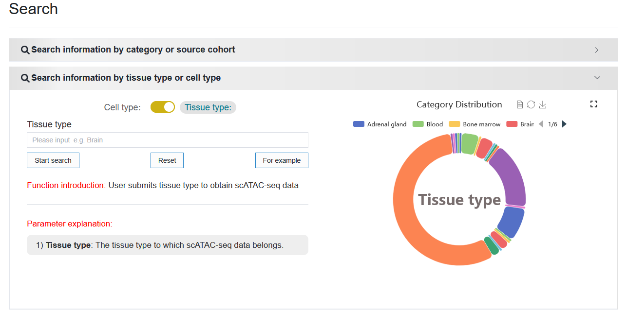Focus the Tissue type input field
Image resolution: width=627 pixels, height=312 pixels.
168,140
